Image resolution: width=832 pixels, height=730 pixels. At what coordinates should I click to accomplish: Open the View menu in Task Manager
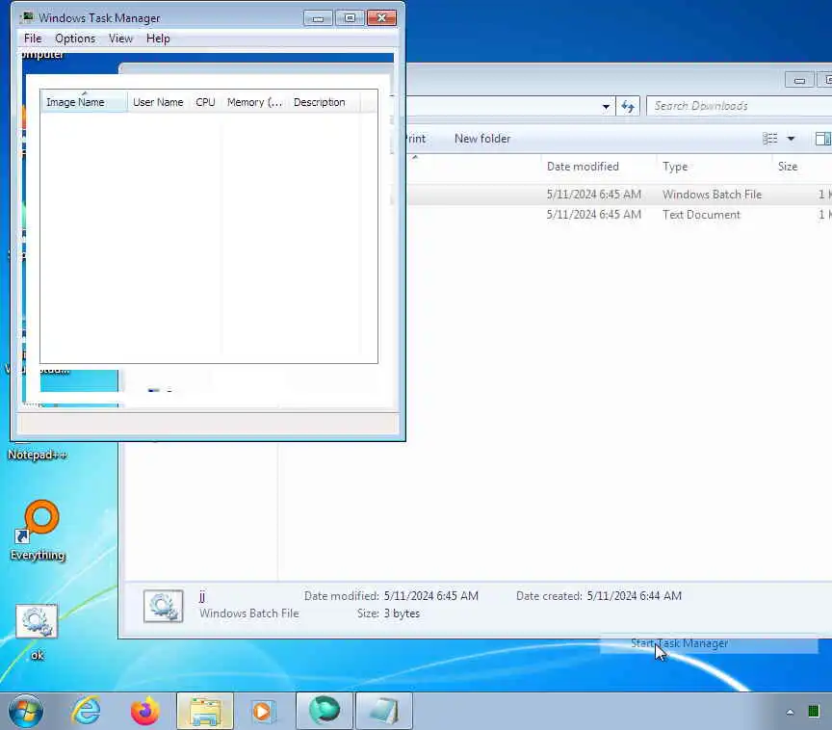point(120,39)
